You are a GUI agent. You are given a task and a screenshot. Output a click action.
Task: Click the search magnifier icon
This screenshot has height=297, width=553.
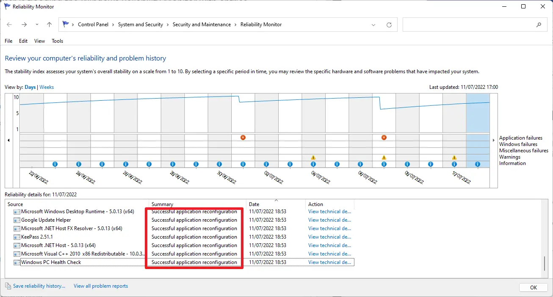[539, 25]
